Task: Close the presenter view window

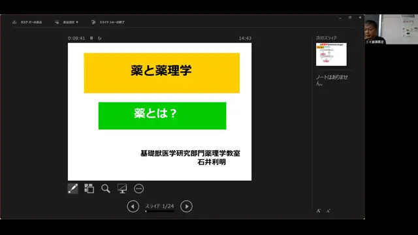Action: (x=360, y=18)
